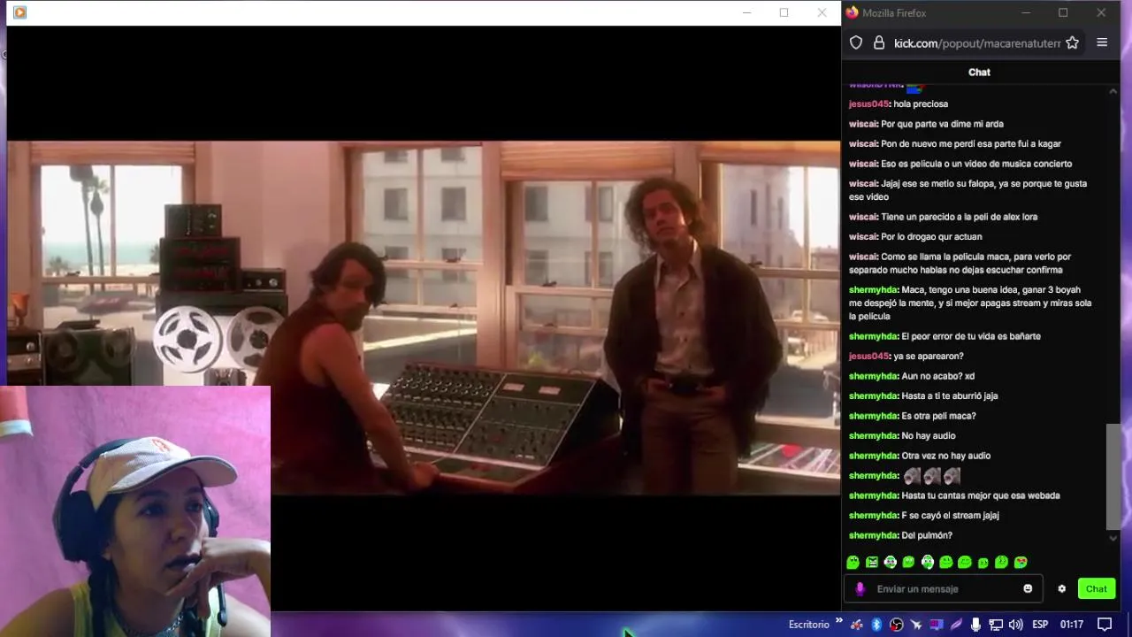1132x637 pixels.
Task: Open the Firefox hamburger application menu
Action: [1102, 42]
